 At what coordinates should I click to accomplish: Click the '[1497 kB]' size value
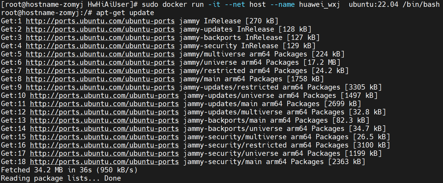click(x=359, y=95)
